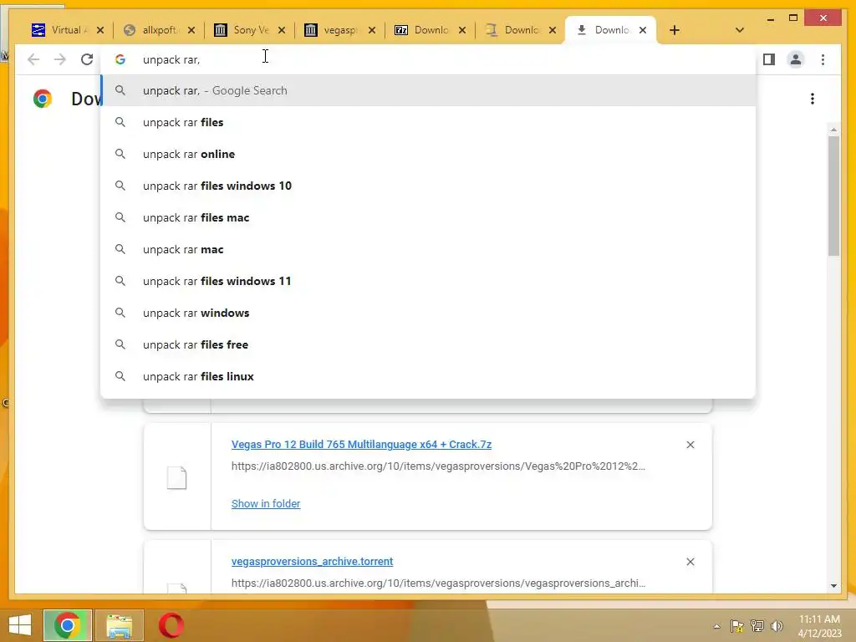Click the network tray icon
Screen dimensions: 856x642
tap(757, 626)
